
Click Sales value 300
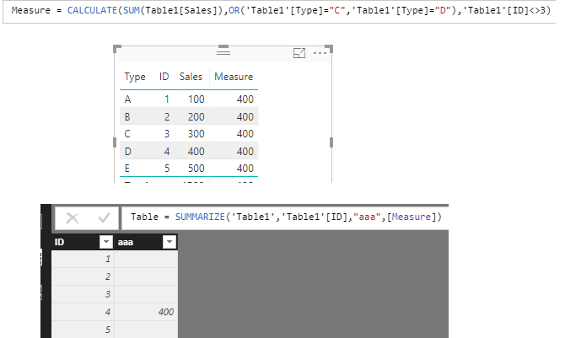[196, 134]
